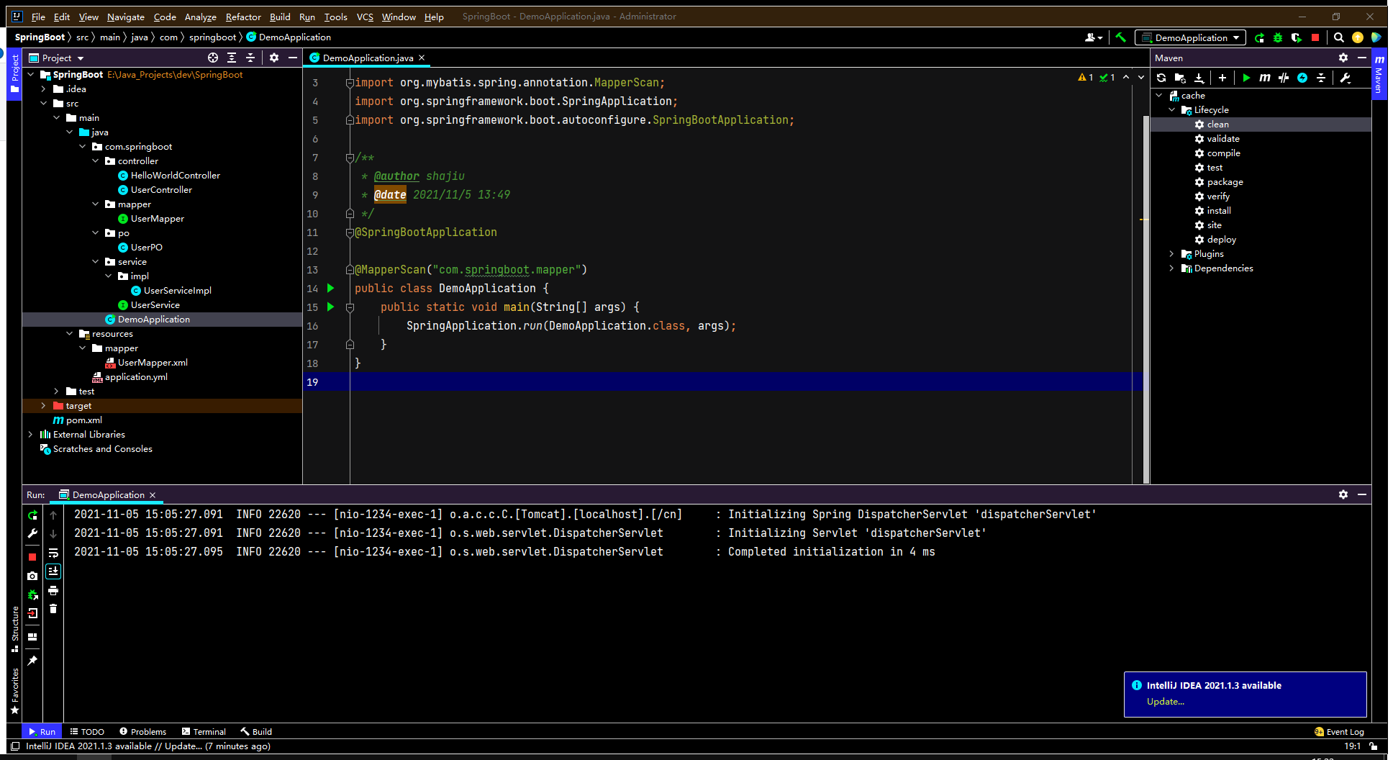Open the Build tool window

click(x=256, y=731)
